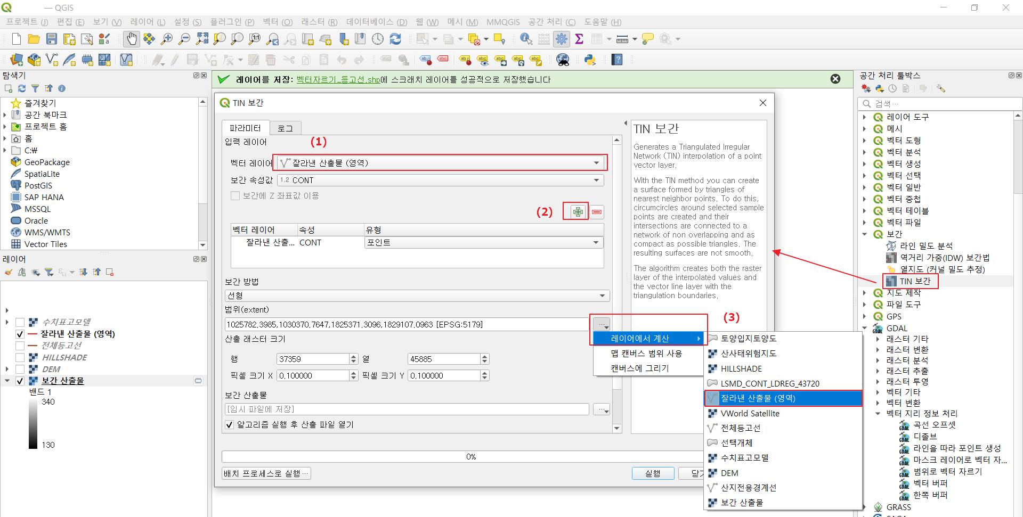Select the Zoom In magnifier tool
Viewport: 1023px width, 517px height.
click(x=167, y=39)
